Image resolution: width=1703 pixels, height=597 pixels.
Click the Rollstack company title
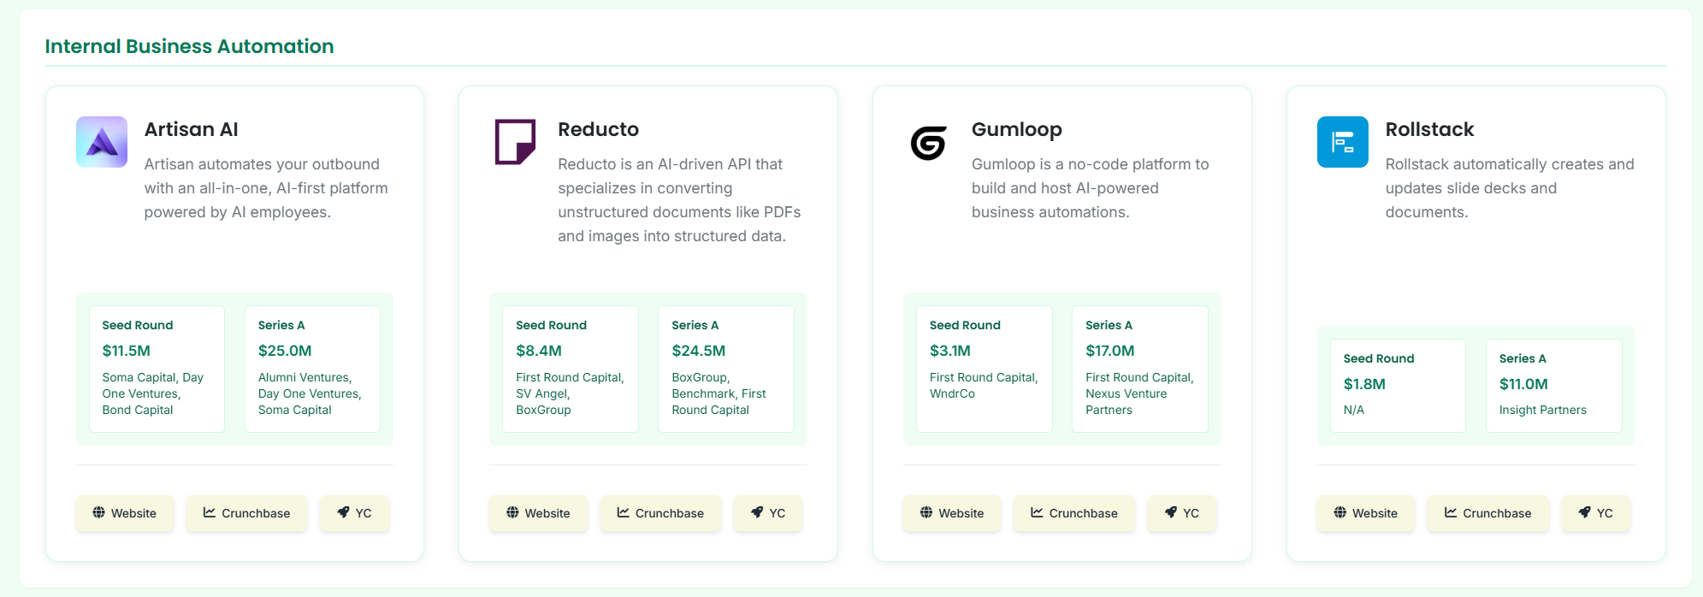pyautogui.click(x=1429, y=129)
